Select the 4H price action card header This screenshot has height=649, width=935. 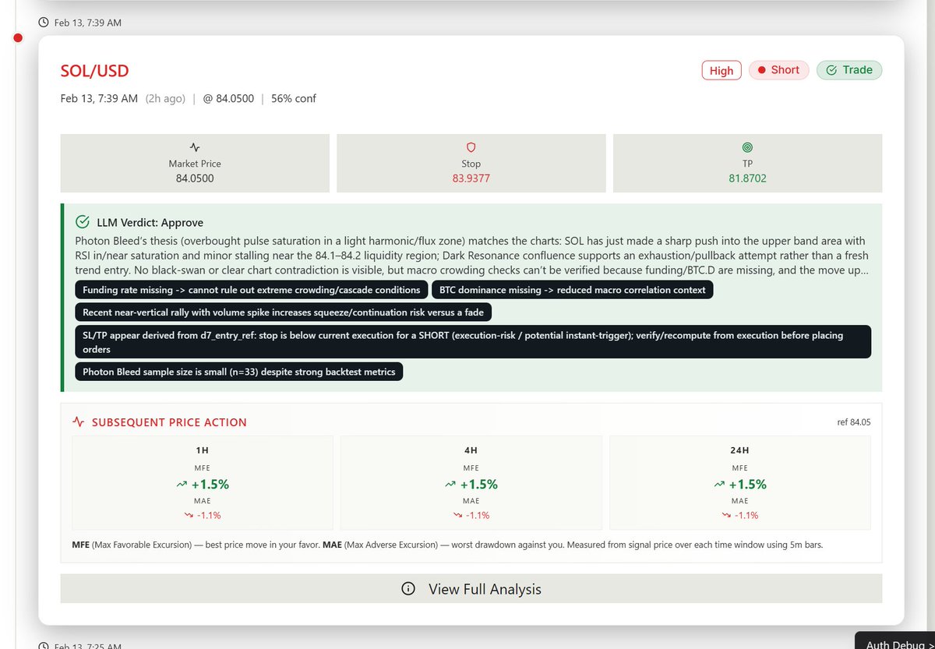[471, 450]
